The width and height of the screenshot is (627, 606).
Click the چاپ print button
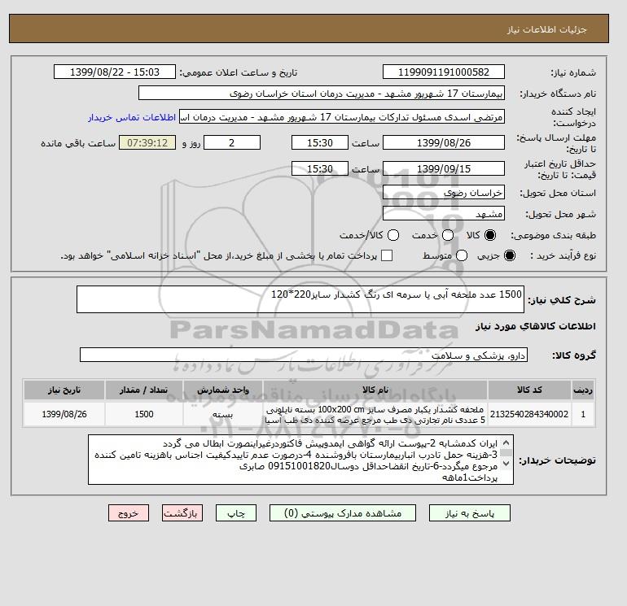[236, 513]
